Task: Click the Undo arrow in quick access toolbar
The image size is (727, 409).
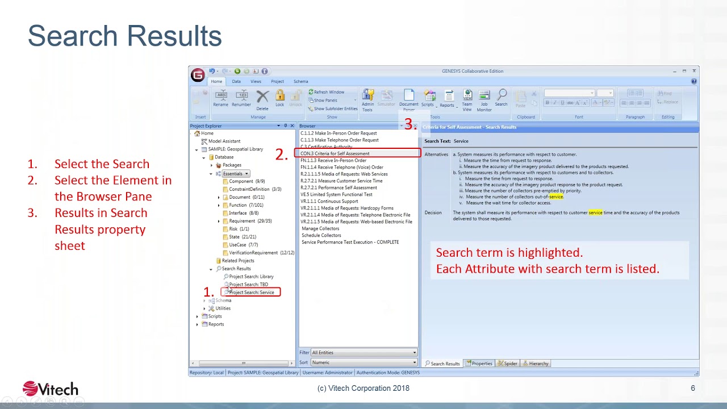Action: point(212,71)
